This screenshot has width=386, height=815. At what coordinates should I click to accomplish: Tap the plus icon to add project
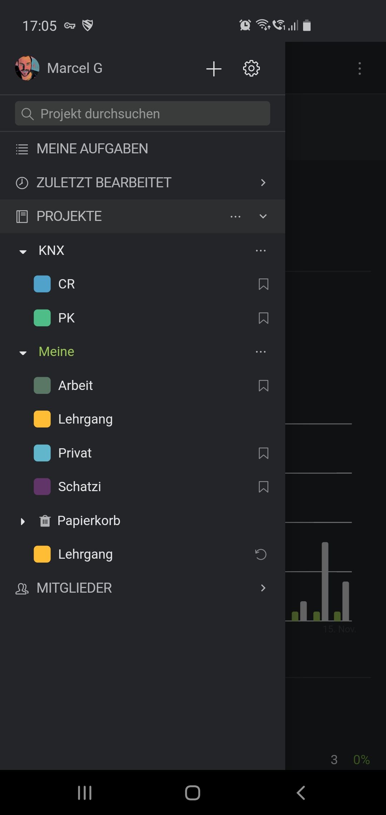(214, 69)
